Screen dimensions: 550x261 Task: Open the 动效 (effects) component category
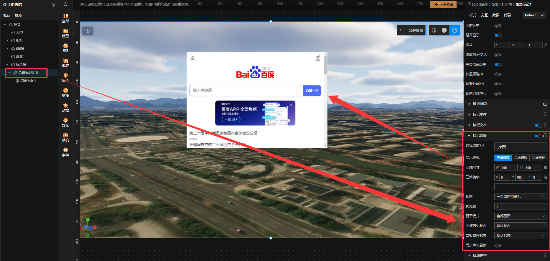pyautogui.click(x=65, y=107)
